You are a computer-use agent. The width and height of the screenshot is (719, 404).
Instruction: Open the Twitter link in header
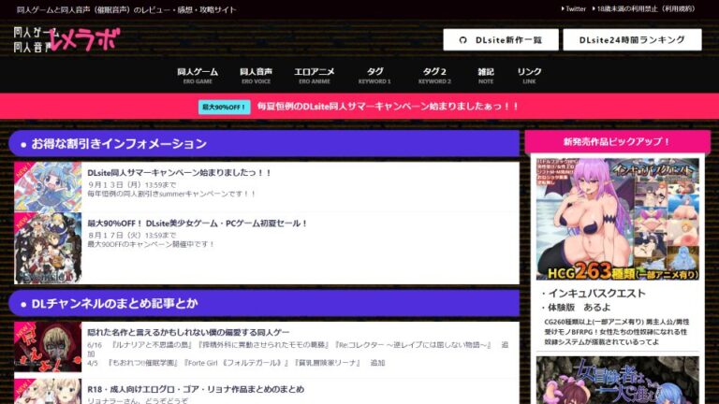(573, 8)
